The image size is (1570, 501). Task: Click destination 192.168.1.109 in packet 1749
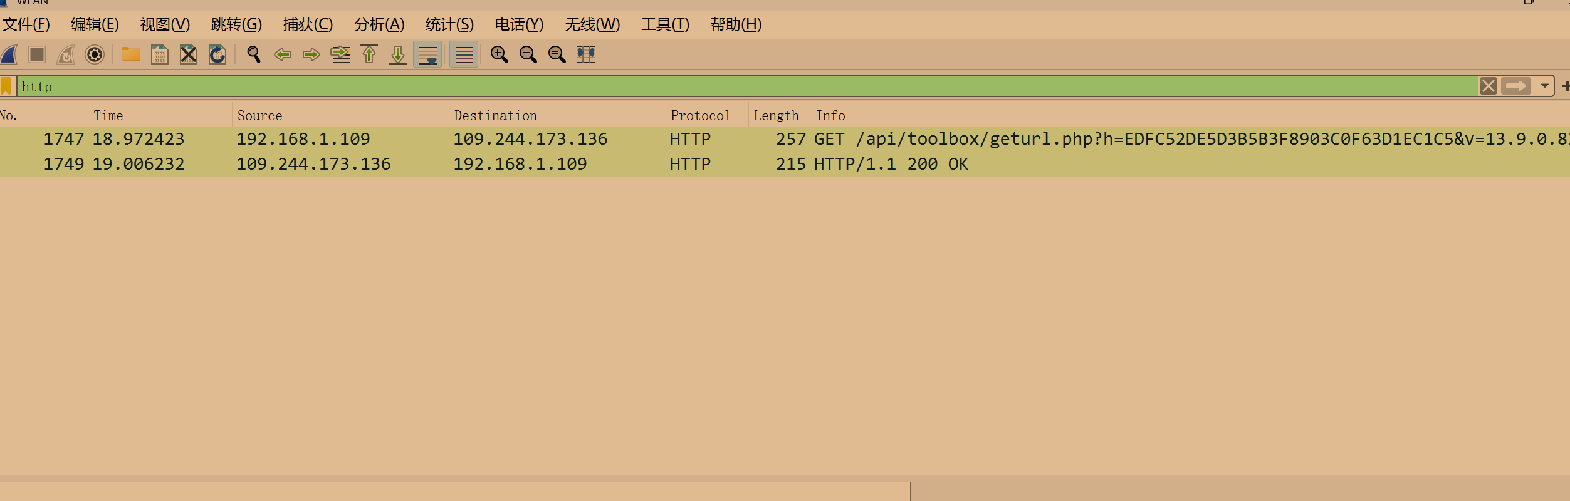click(x=520, y=164)
